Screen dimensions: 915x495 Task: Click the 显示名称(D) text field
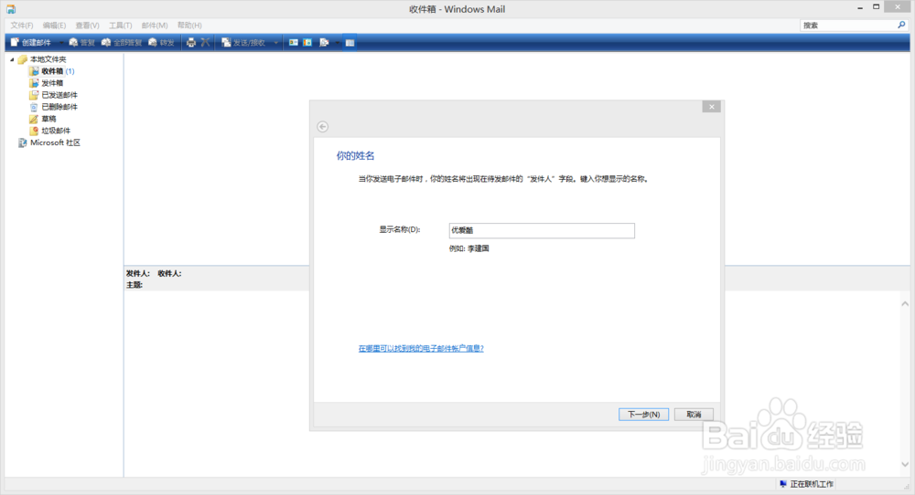pyautogui.click(x=542, y=231)
